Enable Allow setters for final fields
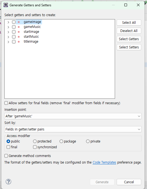Viewport: 147px width, 189px height. click(x=6, y=103)
